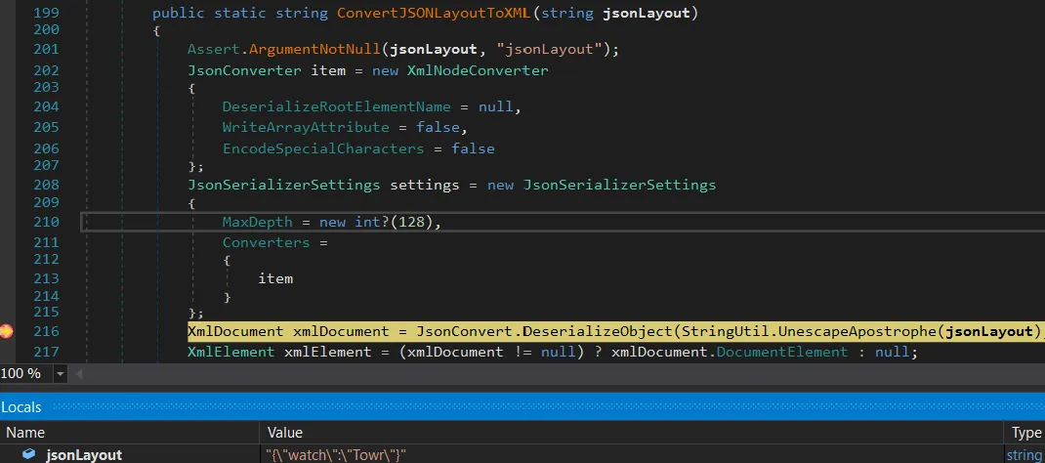The image size is (1045, 463).
Task: Open the 100 % zoom dropdown
Action: pos(61,374)
